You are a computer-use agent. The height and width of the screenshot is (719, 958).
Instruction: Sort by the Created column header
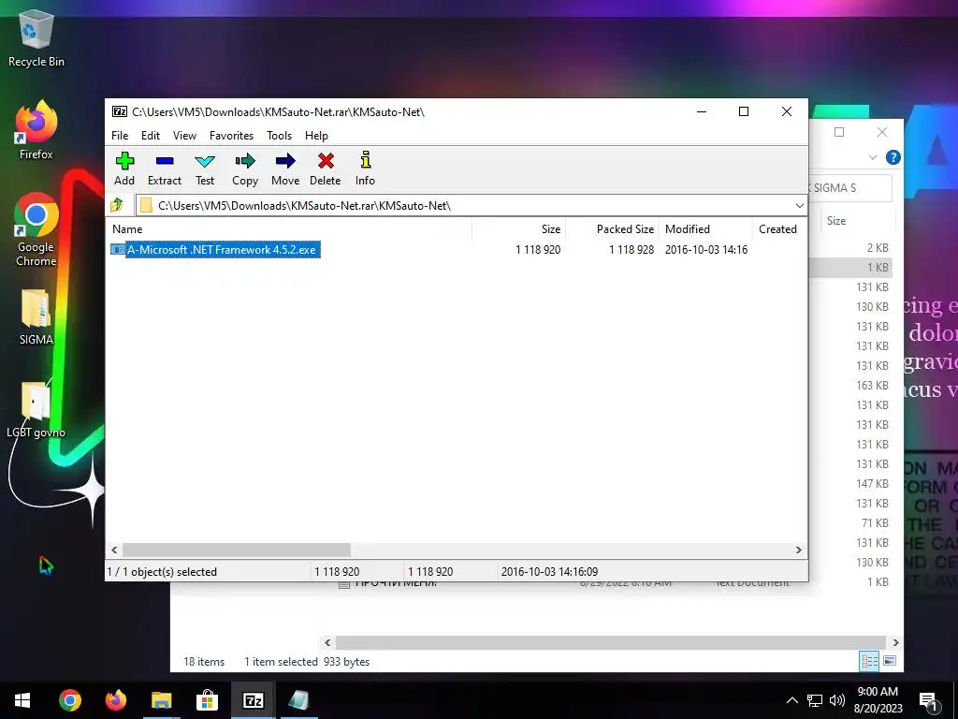coord(777,229)
